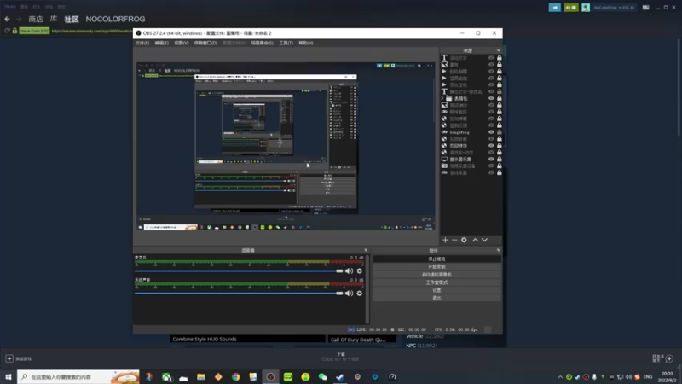Open the 工具(T) menu
The width and height of the screenshot is (682, 384).
286,44
